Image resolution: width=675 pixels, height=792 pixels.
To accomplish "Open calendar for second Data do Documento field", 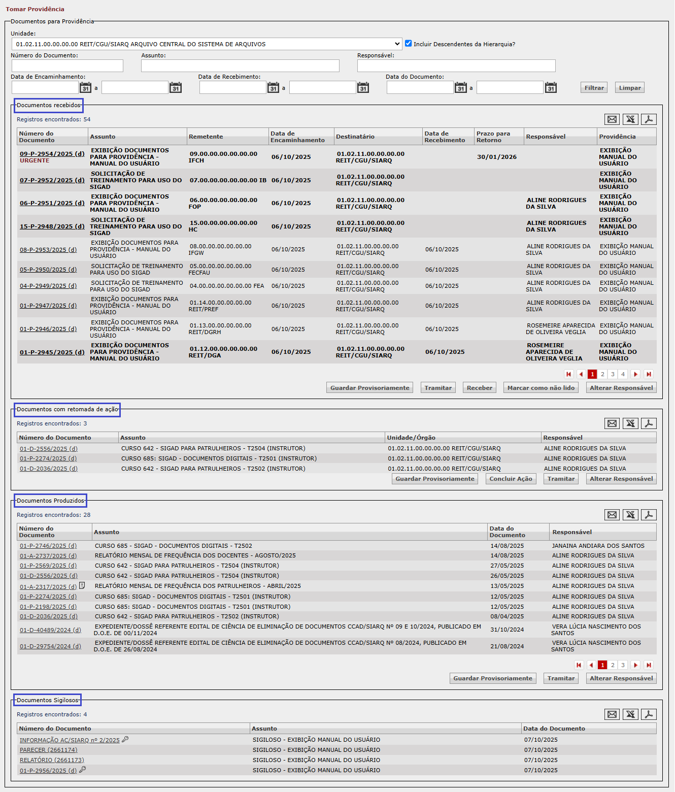I will click(551, 88).
